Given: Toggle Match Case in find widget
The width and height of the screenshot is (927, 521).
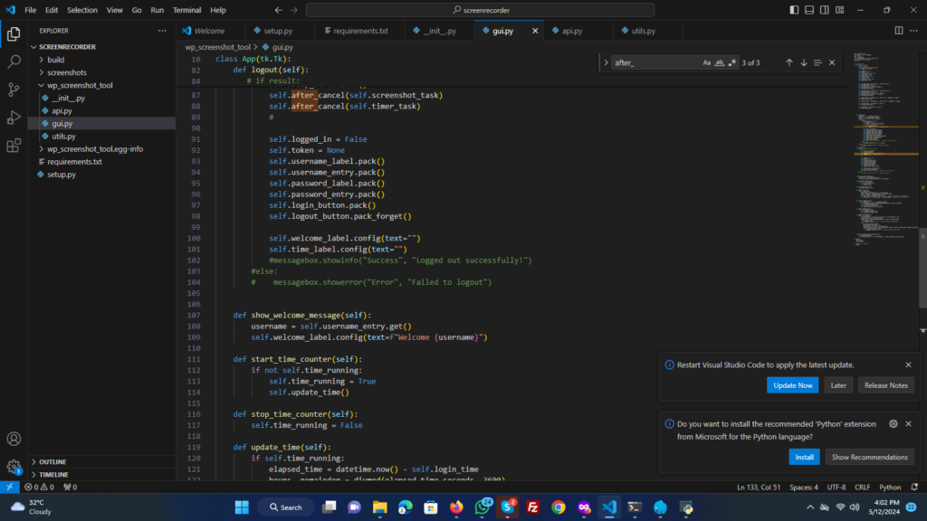Looking at the screenshot, I should [x=707, y=62].
